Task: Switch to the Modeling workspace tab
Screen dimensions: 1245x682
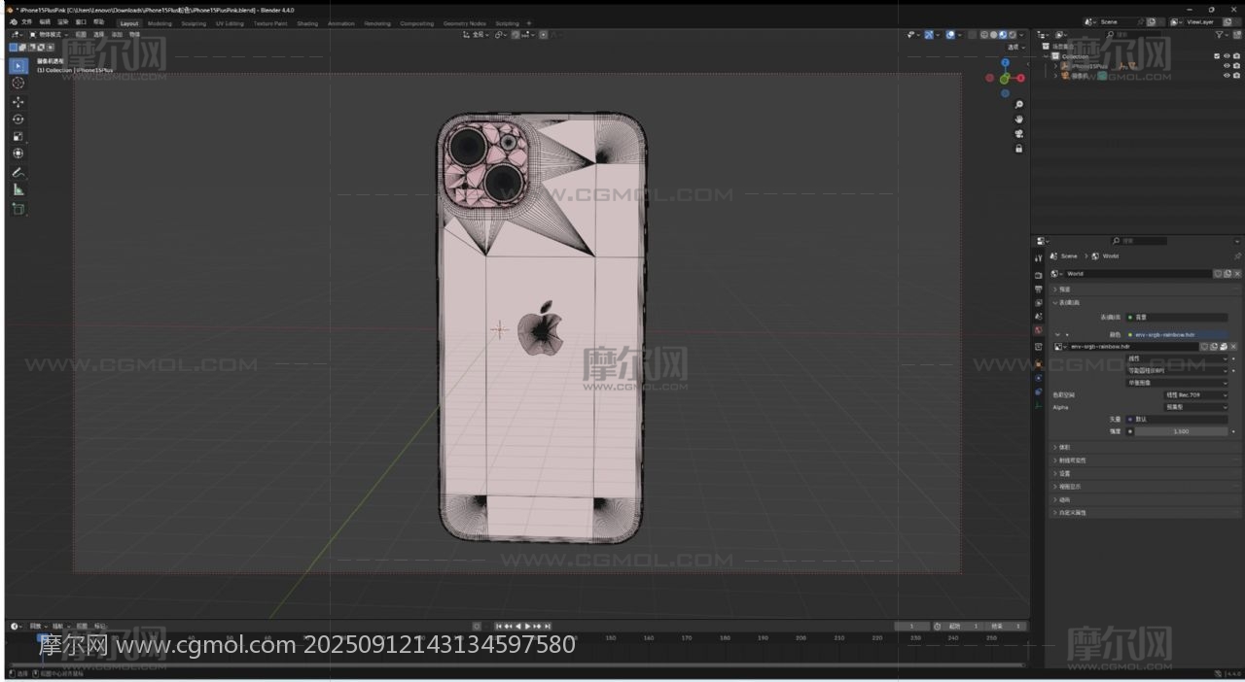Action: click(x=160, y=23)
